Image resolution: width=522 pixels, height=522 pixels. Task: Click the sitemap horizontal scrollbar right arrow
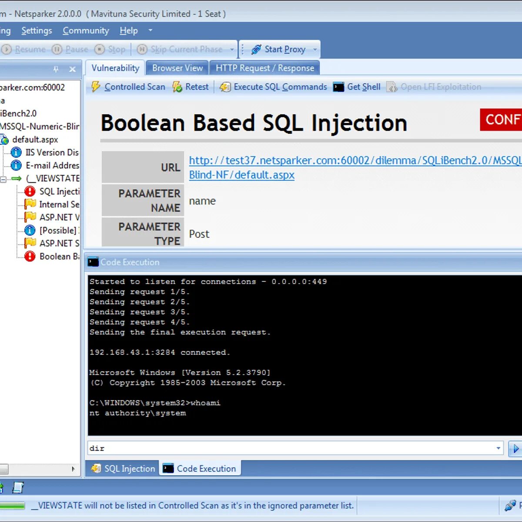[x=73, y=469]
